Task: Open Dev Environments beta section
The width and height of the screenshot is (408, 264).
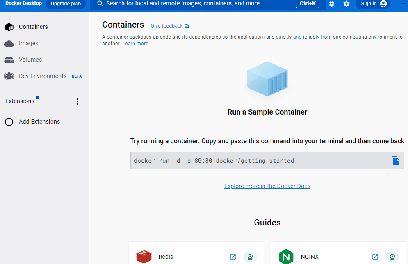Action: (42, 76)
